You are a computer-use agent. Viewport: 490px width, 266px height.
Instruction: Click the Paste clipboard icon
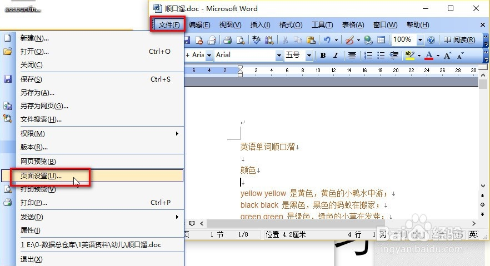click(311, 40)
